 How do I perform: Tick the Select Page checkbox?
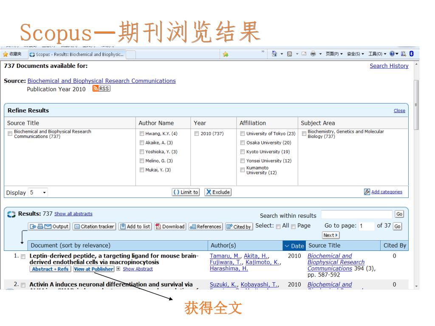point(293,227)
